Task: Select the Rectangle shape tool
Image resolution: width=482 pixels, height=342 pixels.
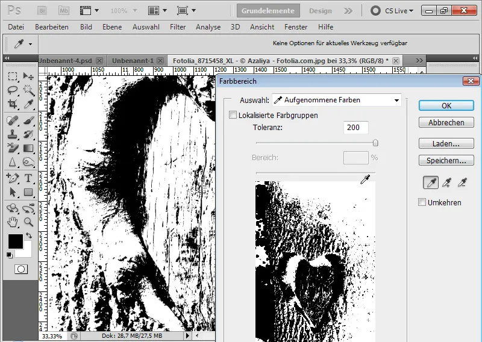Action: pos(28,192)
